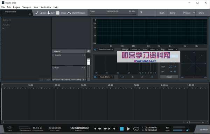Open the Range -144dB dropdown
The width and height of the screenshot is (210, 134).
[x=135, y=50]
